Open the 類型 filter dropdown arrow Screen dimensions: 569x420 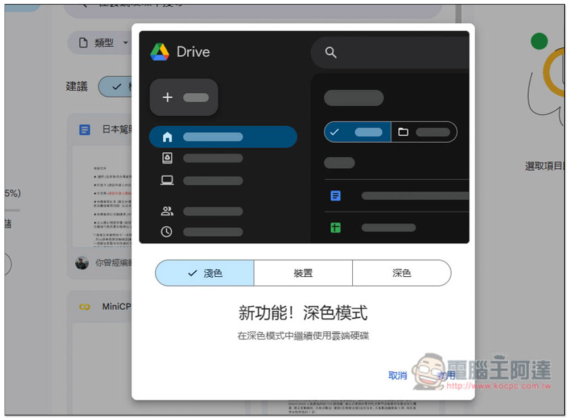126,43
